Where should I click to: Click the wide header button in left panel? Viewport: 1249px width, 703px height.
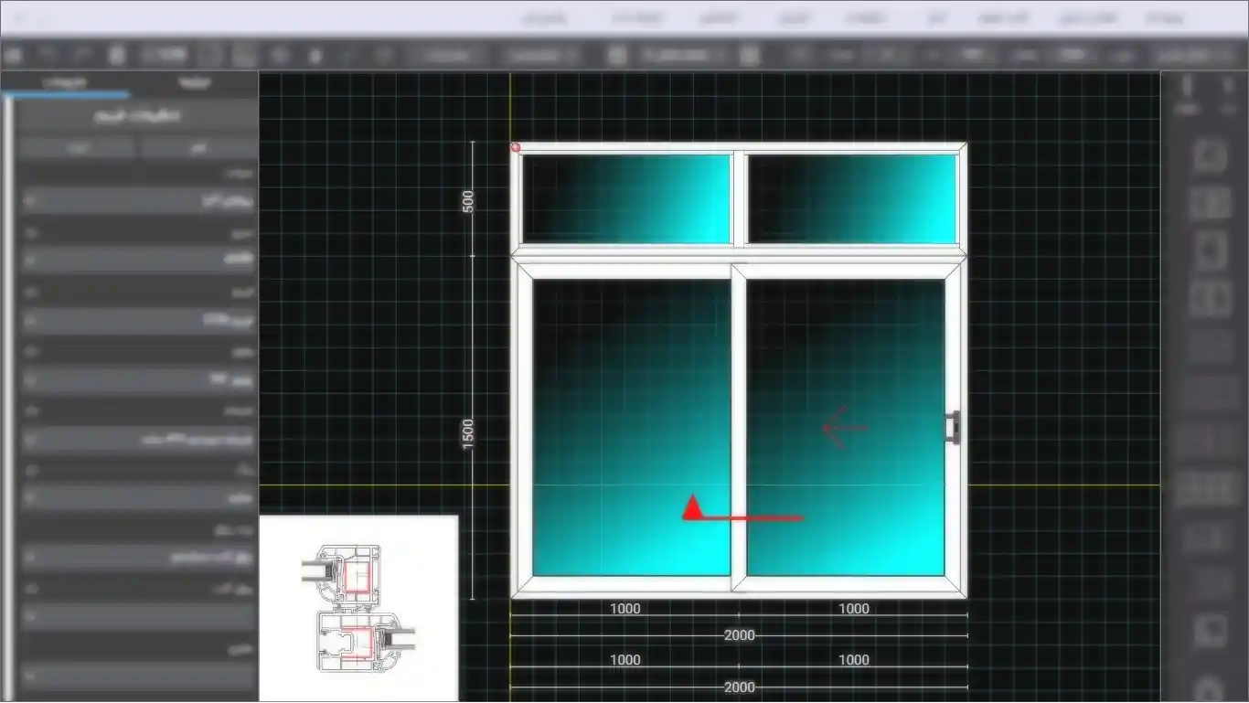coord(137,116)
